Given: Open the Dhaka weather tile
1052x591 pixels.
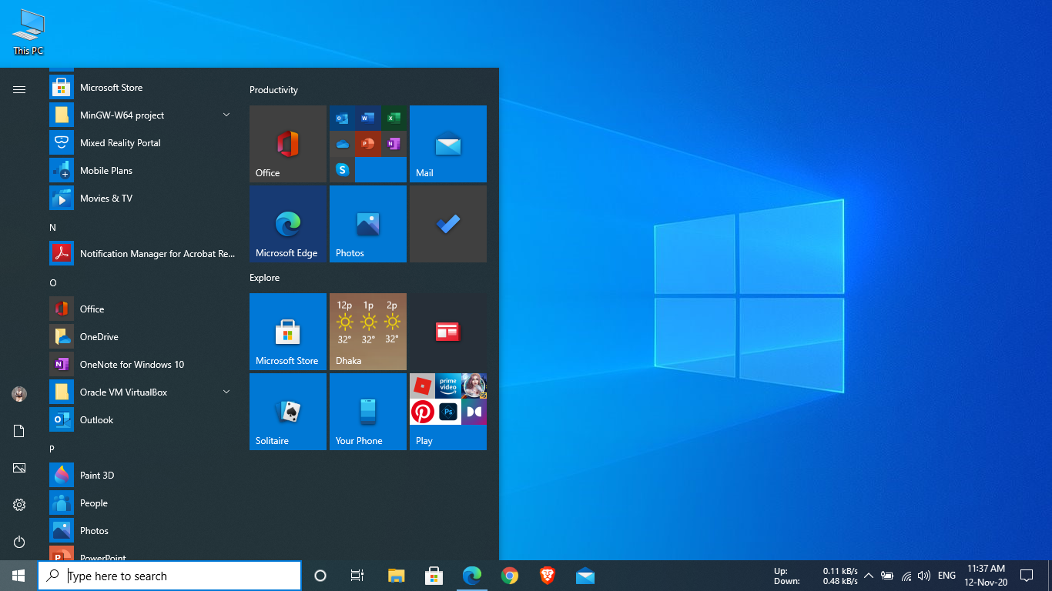Looking at the screenshot, I should (x=368, y=332).
